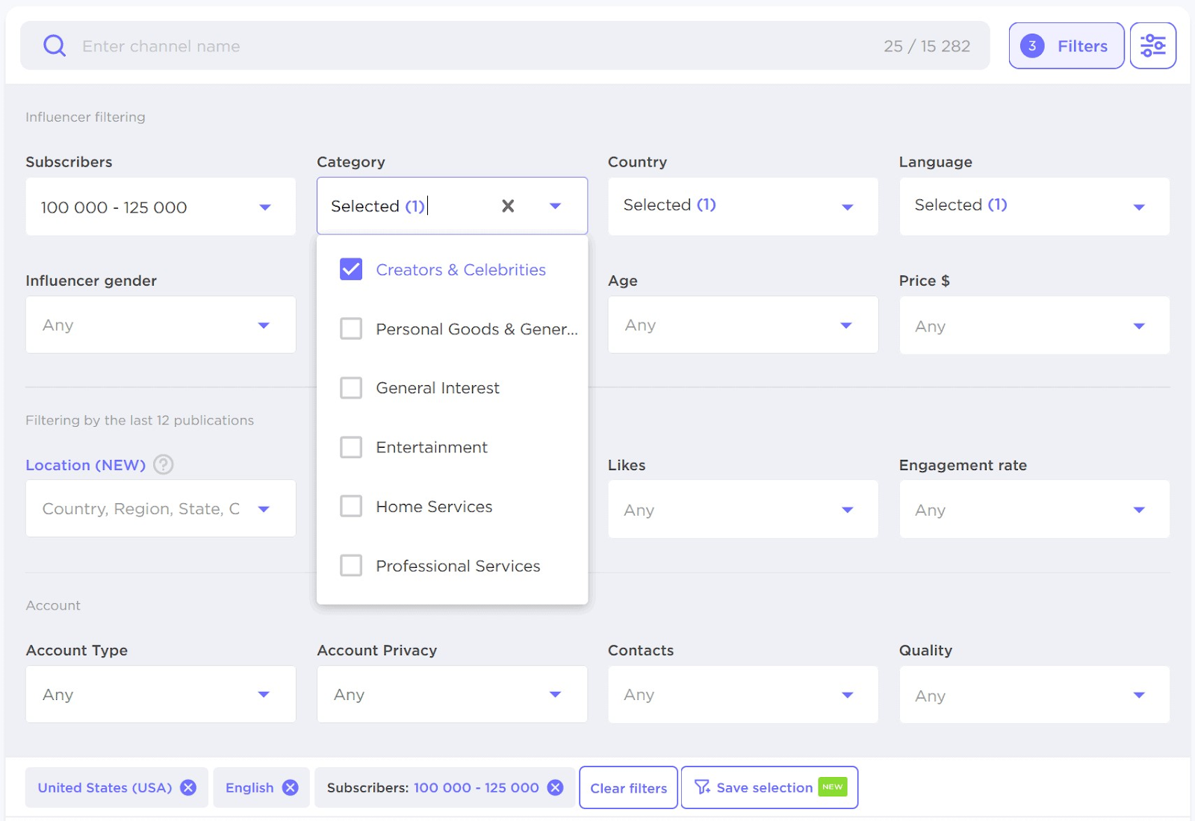Click the search magnifier icon
Image resolution: width=1195 pixels, height=821 pixels.
54,46
